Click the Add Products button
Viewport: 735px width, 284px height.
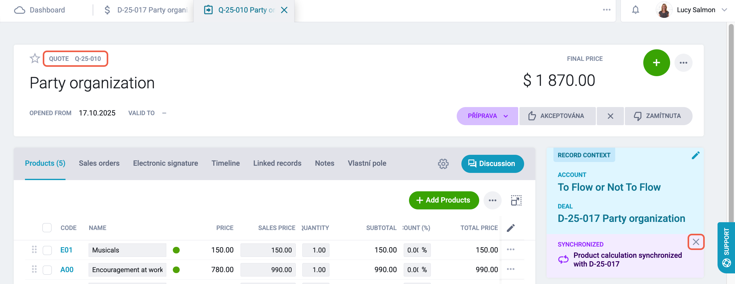tap(444, 200)
